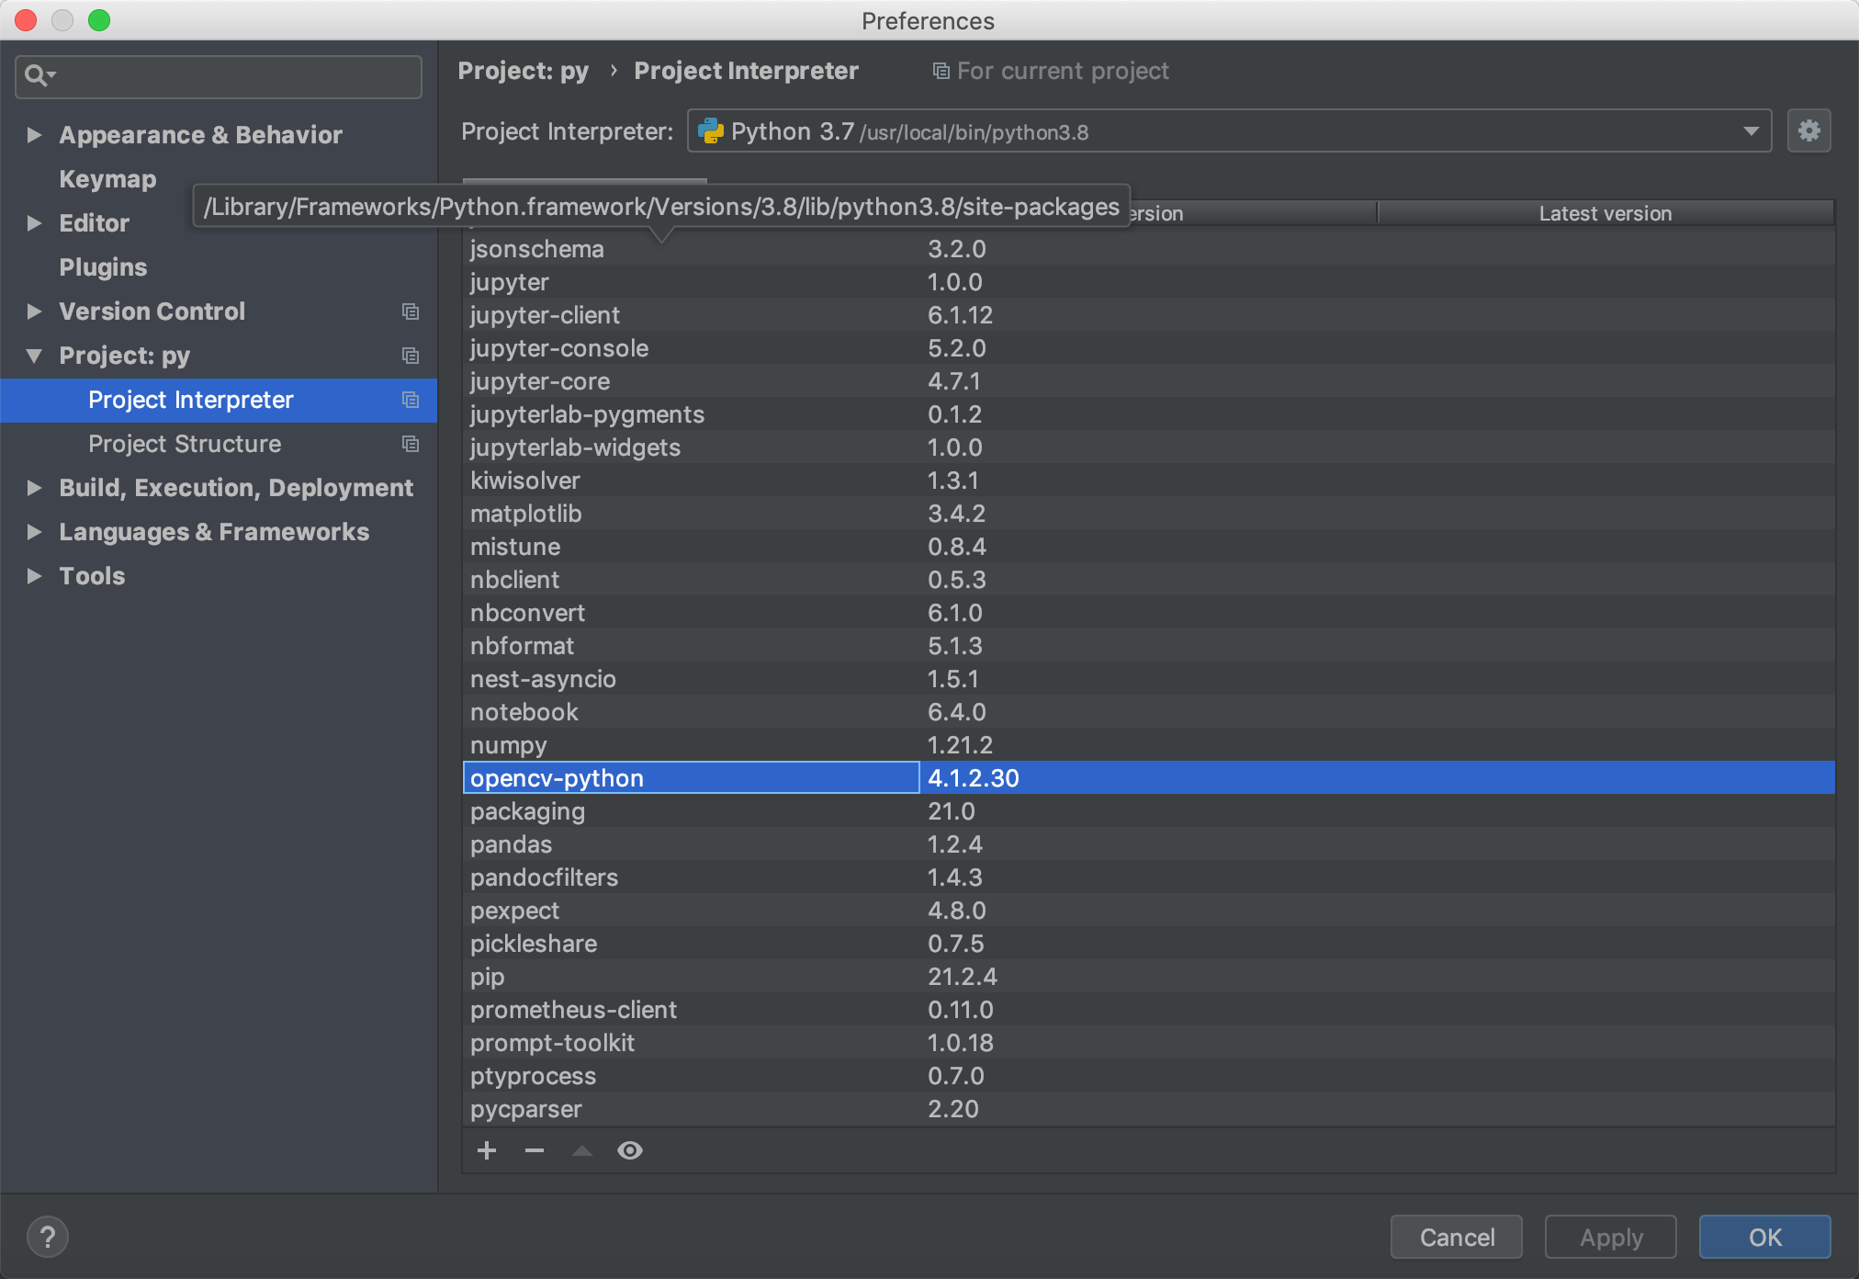Select the jupyter-console package row
This screenshot has height=1279, width=1859.
tap(1148, 348)
